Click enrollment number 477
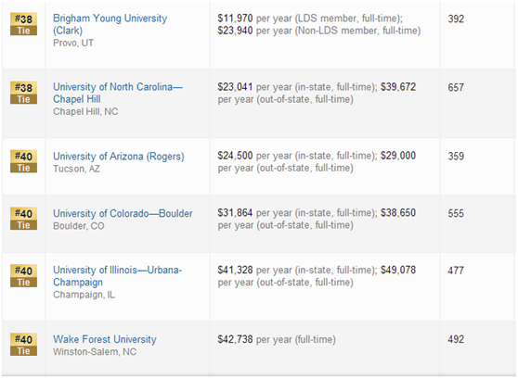Screen dimensions: 518x379 [x=456, y=271]
